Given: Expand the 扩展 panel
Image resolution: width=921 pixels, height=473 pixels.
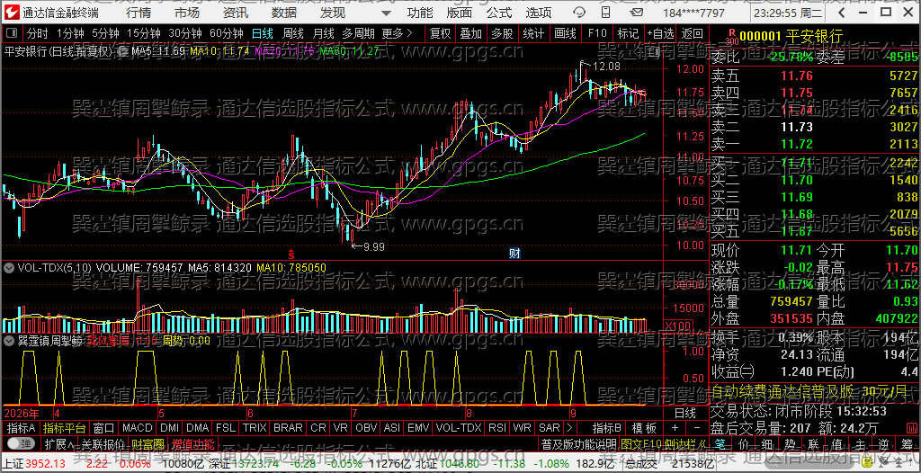Looking at the screenshot, I should (x=59, y=443).
